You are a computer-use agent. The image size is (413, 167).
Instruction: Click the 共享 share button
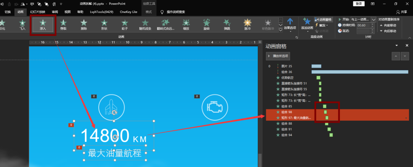coord(402,12)
